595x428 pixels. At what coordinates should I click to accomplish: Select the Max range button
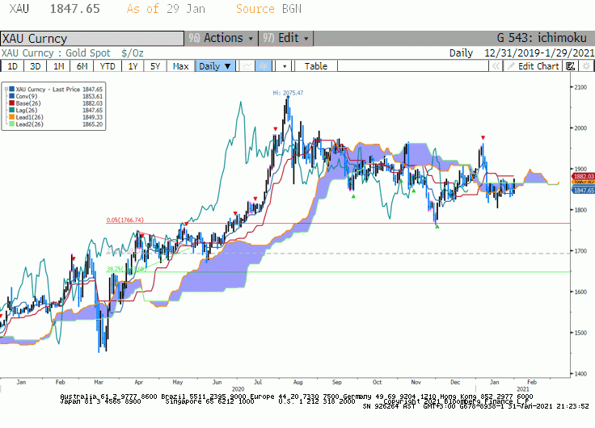point(180,66)
